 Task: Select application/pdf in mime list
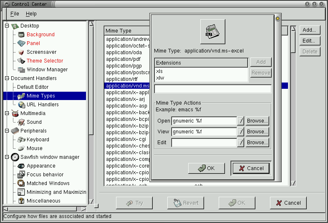(127, 59)
